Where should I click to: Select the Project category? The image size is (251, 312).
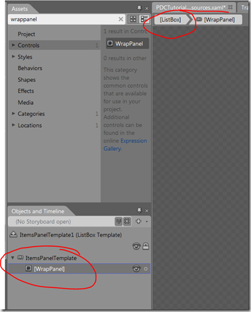tap(26, 34)
